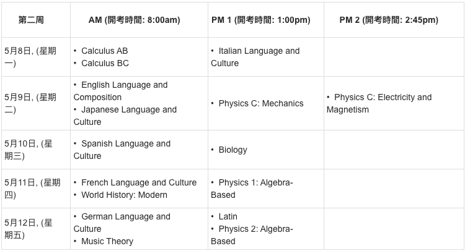Click the Biology exam entry
The width and height of the screenshot is (465, 251).
(x=232, y=150)
